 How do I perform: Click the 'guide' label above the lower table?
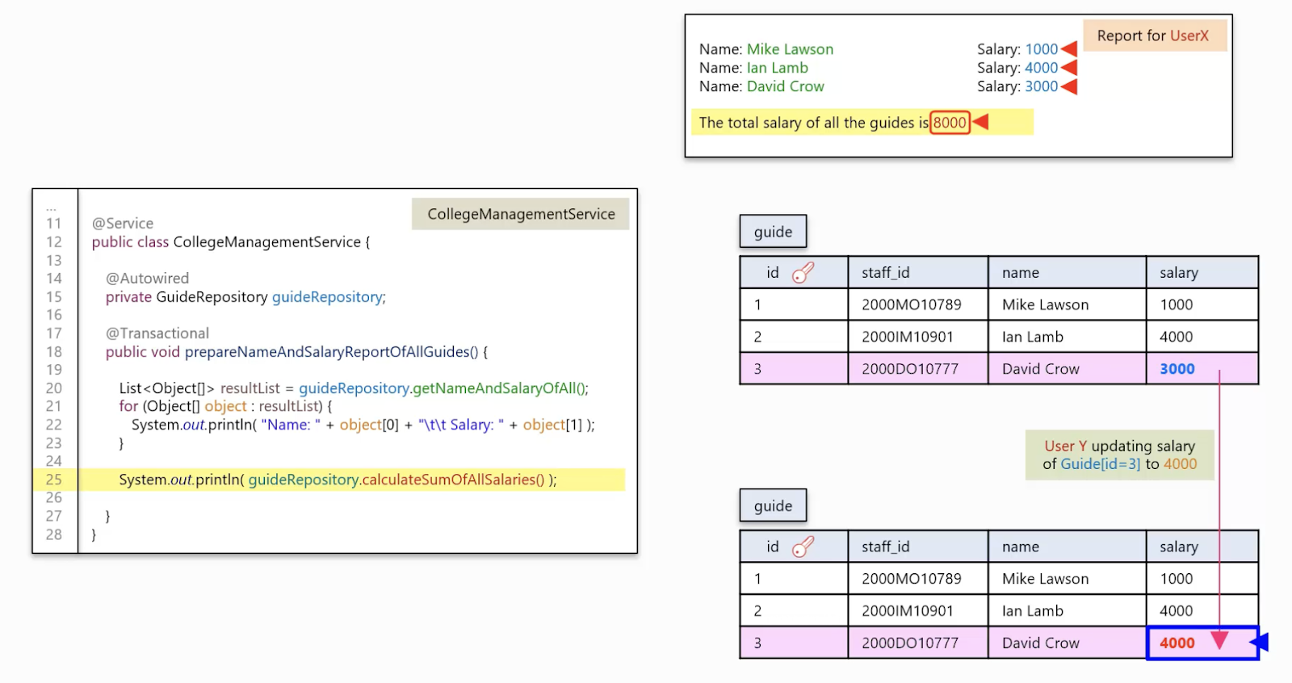click(773, 506)
